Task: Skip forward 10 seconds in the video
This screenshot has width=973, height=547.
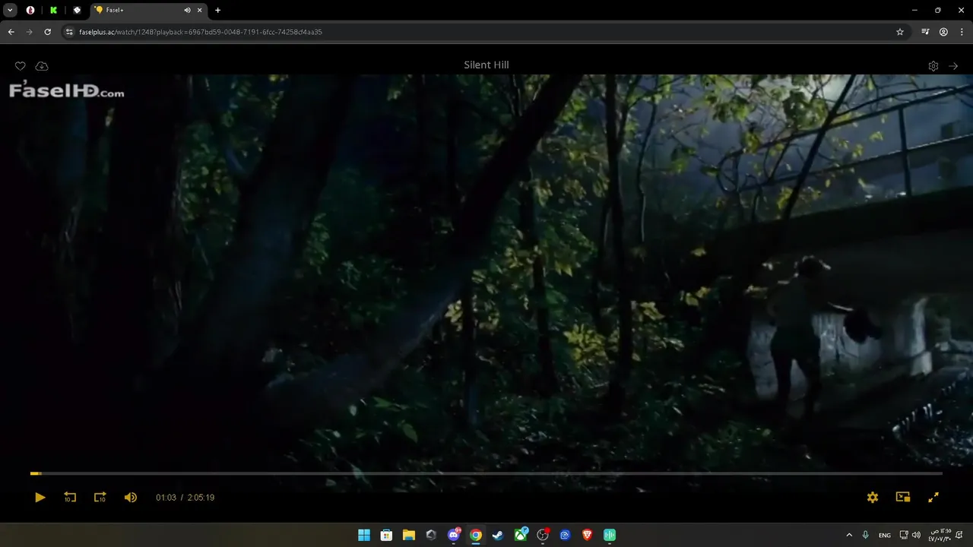Action: [100, 498]
